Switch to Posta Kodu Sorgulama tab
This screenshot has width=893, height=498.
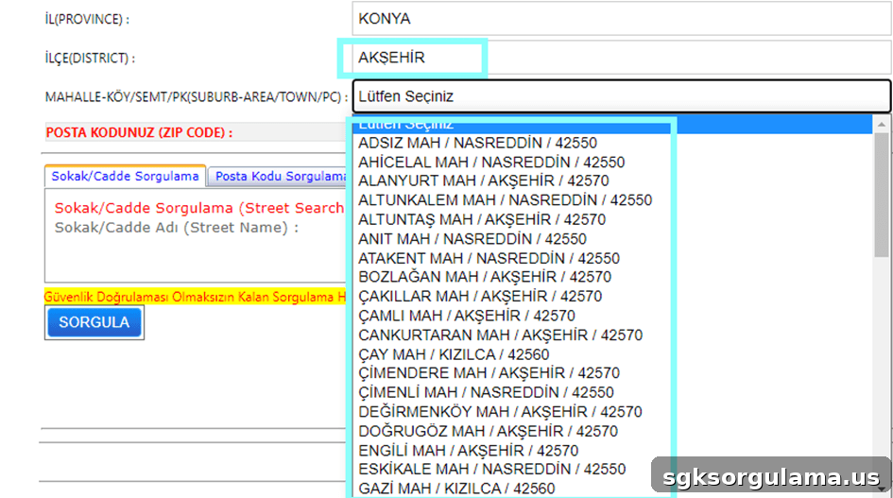(278, 177)
